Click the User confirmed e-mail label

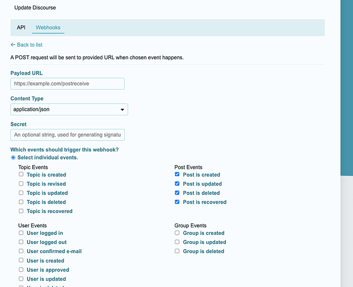(54, 251)
